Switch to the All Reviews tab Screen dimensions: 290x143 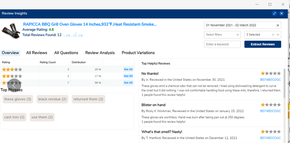(37, 53)
